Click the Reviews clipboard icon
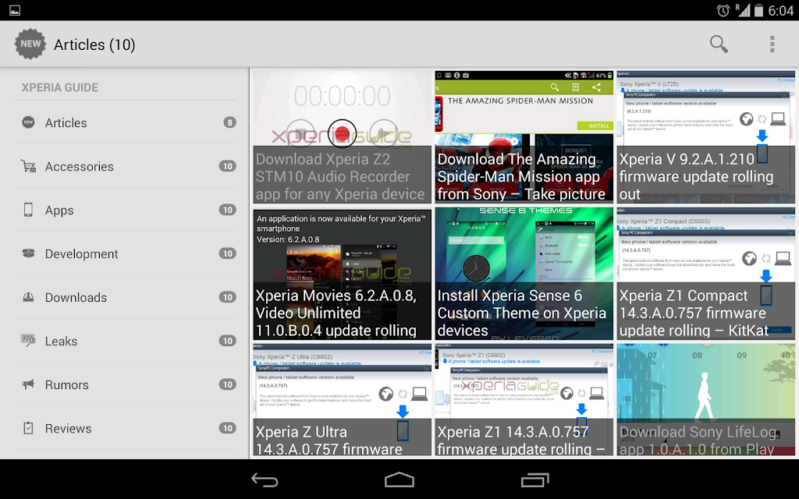 (x=29, y=428)
